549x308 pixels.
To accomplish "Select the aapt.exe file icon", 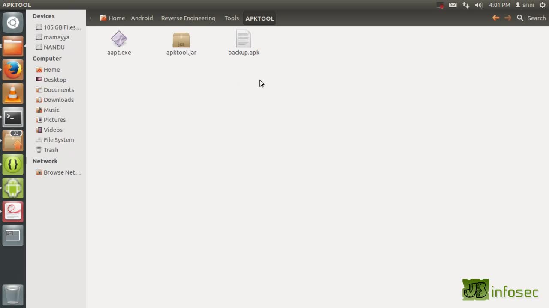I will [119, 39].
